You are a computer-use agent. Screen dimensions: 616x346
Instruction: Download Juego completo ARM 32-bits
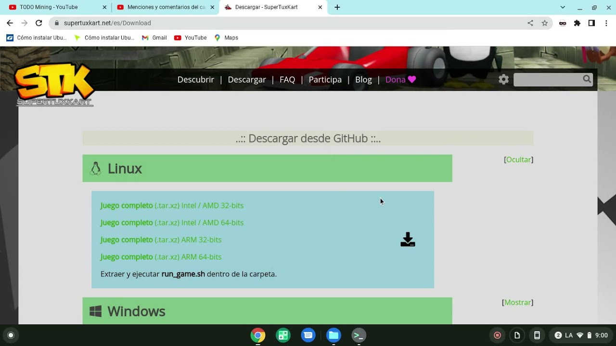point(161,240)
